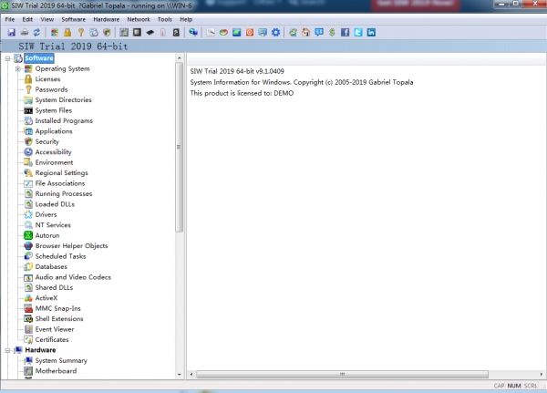Select Loaded DLLs tree item
The width and height of the screenshot is (547, 393).
(55, 204)
